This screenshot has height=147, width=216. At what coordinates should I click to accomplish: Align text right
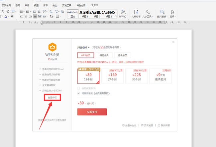point(31,16)
